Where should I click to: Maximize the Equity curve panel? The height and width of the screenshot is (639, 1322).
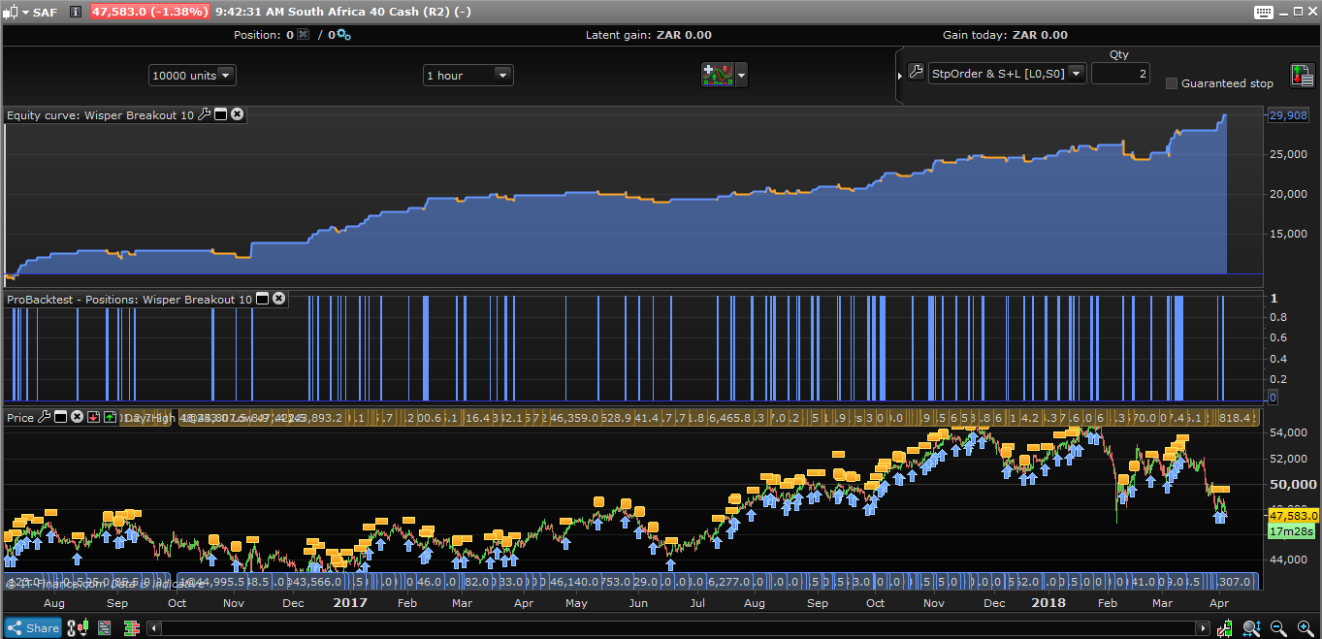coord(220,114)
